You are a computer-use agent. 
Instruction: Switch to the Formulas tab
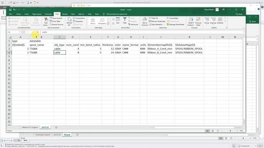(48, 14)
